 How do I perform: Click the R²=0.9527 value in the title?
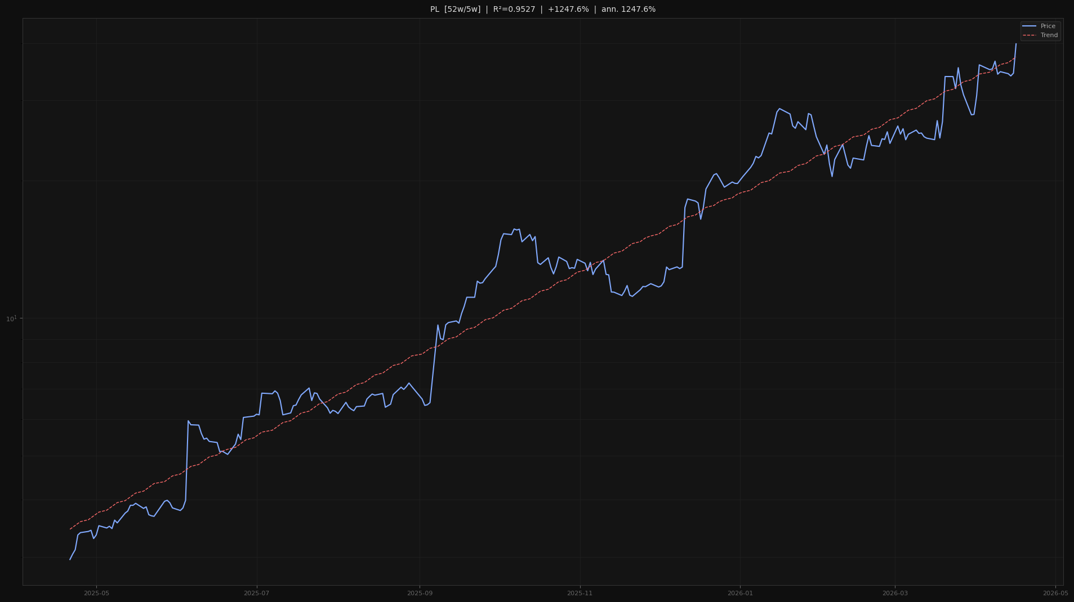coord(513,9)
